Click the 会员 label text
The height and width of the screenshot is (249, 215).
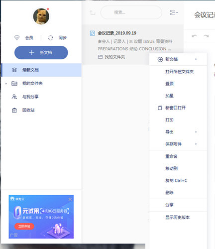point(29,38)
